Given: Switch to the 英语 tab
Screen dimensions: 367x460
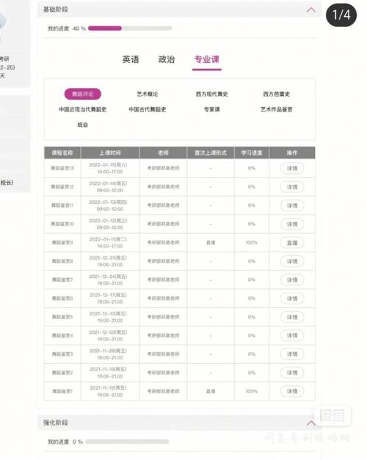Looking at the screenshot, I should click(x=131, y=59).
